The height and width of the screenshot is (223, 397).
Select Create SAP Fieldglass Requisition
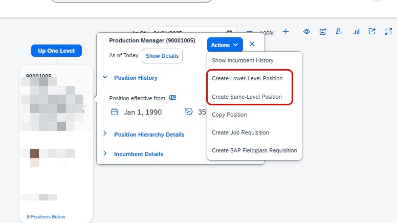pos(254,150)
